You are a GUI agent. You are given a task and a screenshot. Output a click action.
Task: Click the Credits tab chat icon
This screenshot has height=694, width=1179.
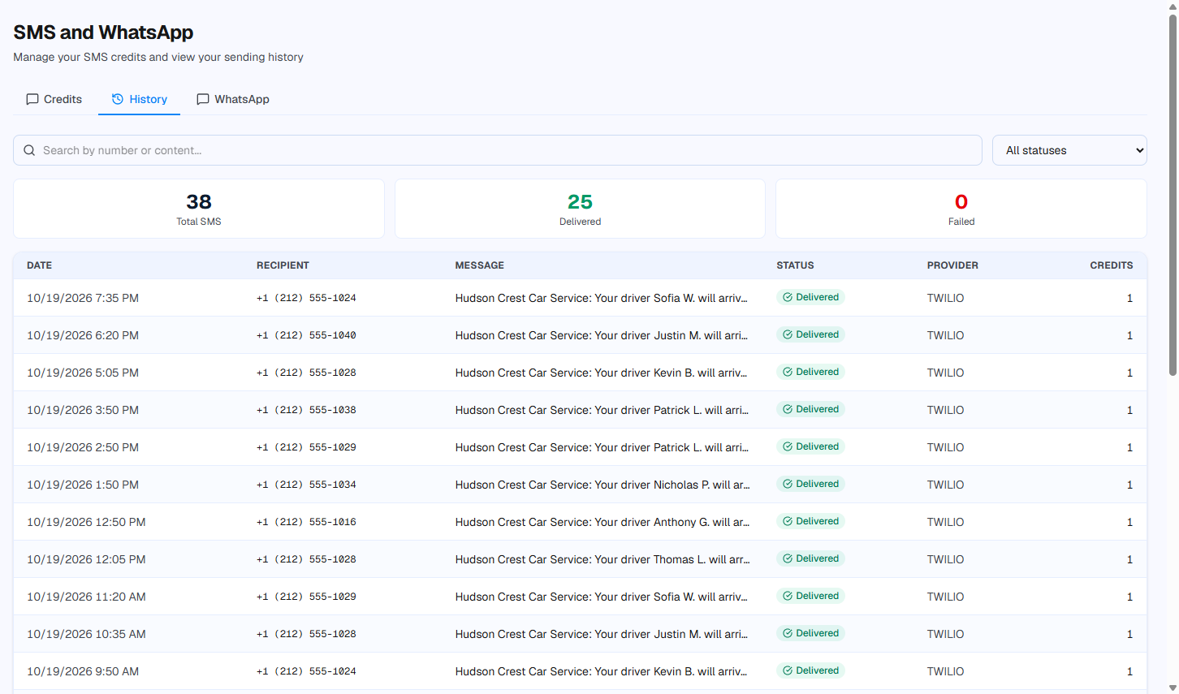[32, 99]
